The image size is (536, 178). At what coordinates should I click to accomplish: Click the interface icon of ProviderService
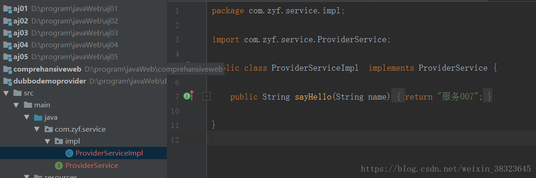click(59, 165)
